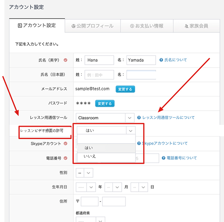
Task: Toggle the レッスンビデオ録画の許可 dropdown
Action: coord(106,130)
